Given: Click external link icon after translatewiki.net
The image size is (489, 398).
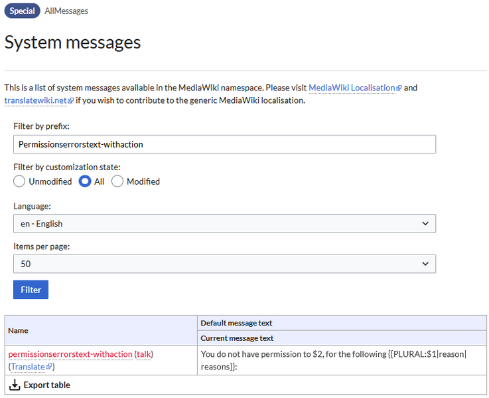Looking at the screenshot, I should pyautogui.click(x=70, y=101).
